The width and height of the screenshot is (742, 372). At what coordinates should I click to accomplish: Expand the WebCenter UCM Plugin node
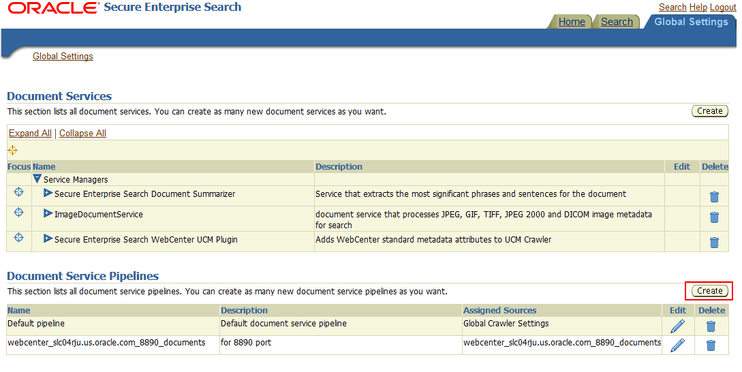tap(48, 238)
